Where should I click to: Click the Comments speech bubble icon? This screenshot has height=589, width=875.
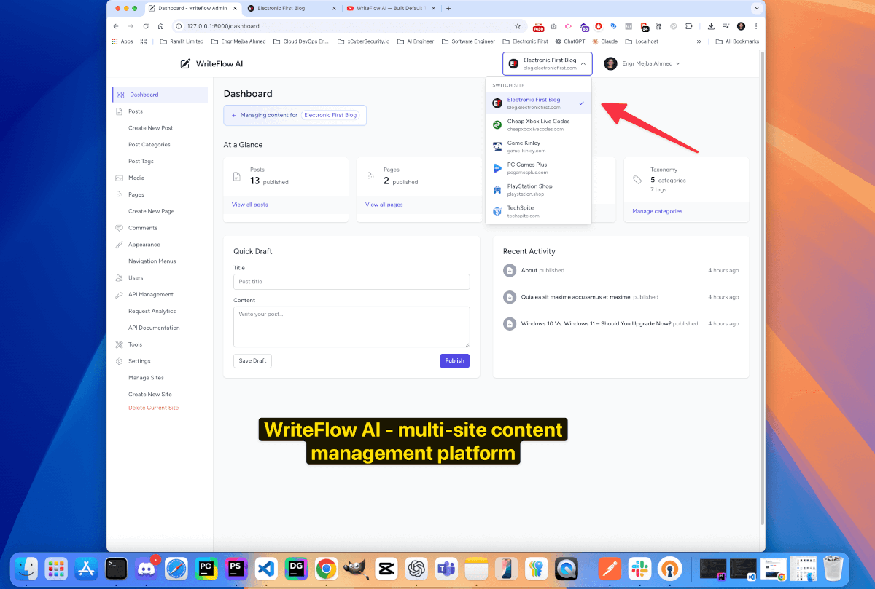(x=120, y=228)
